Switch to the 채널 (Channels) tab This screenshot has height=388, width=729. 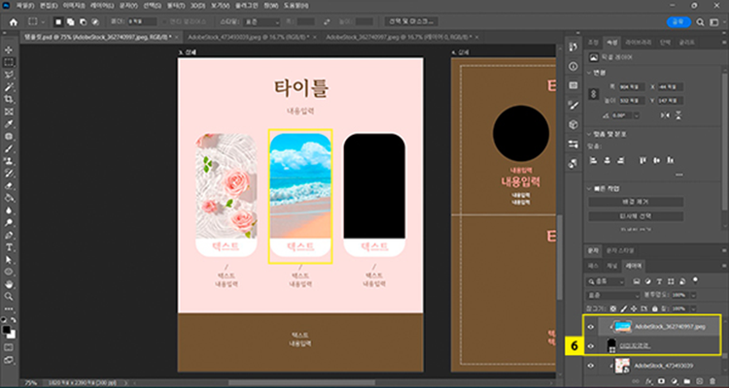(611, 266)
